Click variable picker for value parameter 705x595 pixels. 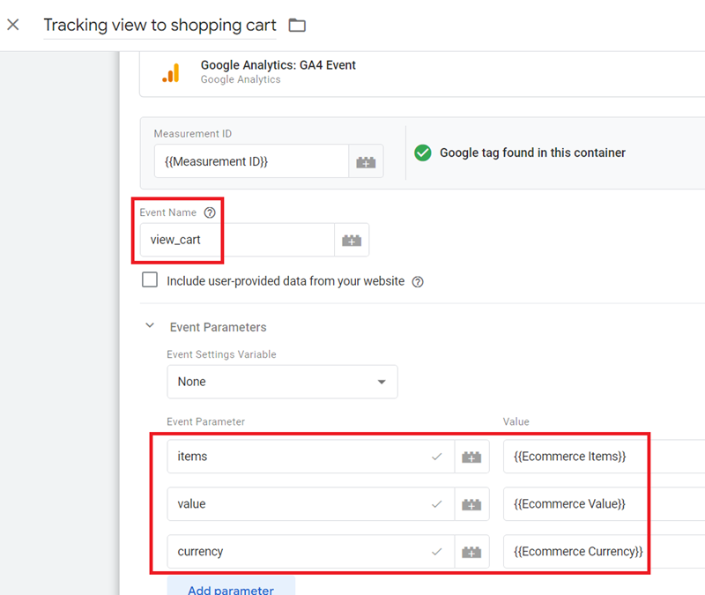coord(472,503)
